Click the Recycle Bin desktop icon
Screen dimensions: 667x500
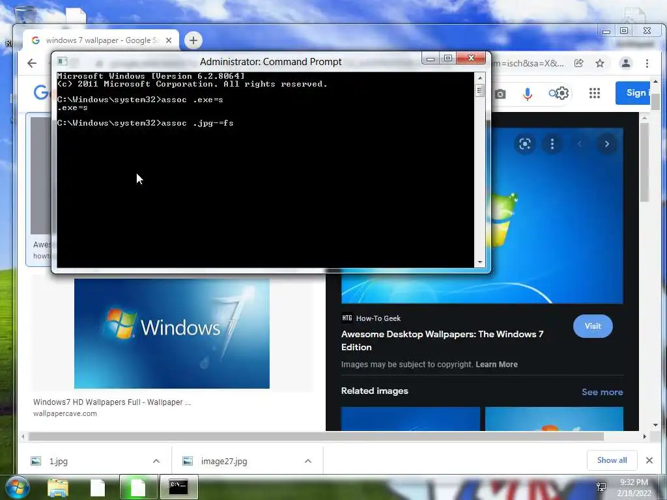pos(25,15)
